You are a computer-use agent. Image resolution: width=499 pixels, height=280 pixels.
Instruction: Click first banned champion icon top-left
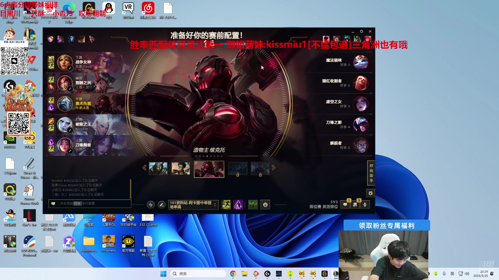pos(50,39)
